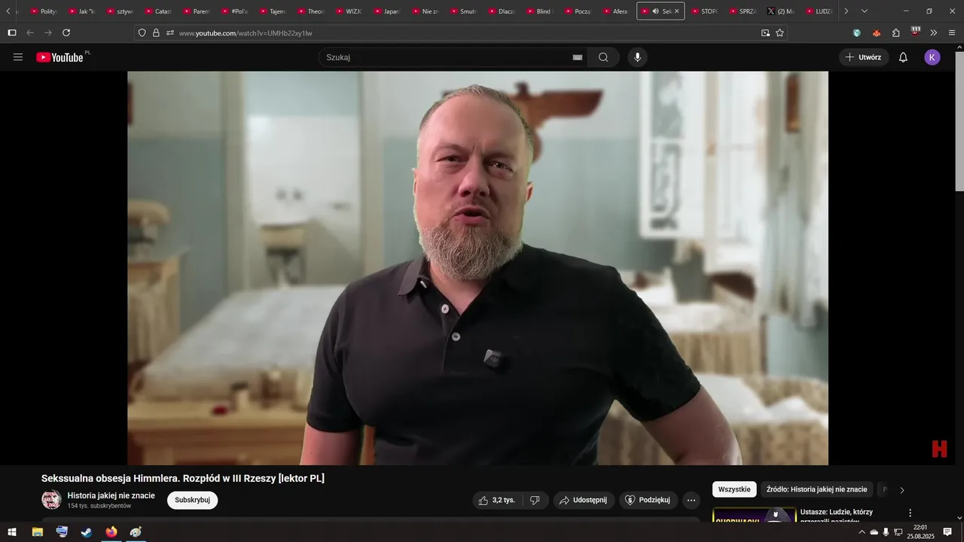Subscribe using the Subskrybuj button
The width and height of the screenshot is (964, 542).
pos(192,500)
